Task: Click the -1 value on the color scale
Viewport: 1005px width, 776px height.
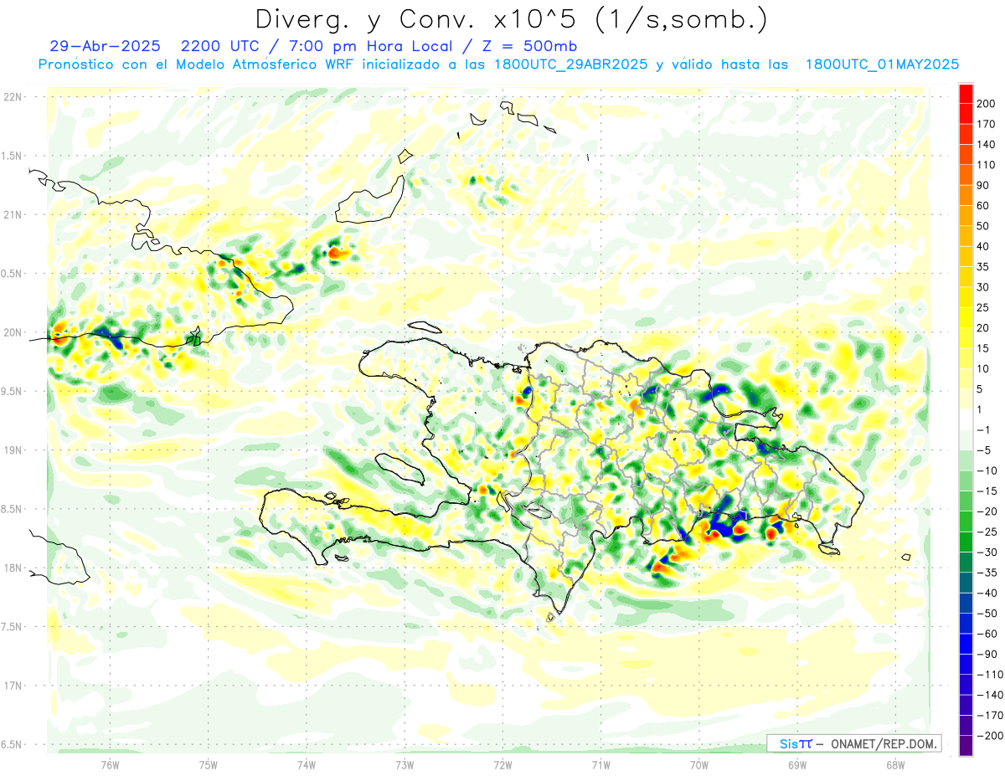Action: (x=983, y=429)
